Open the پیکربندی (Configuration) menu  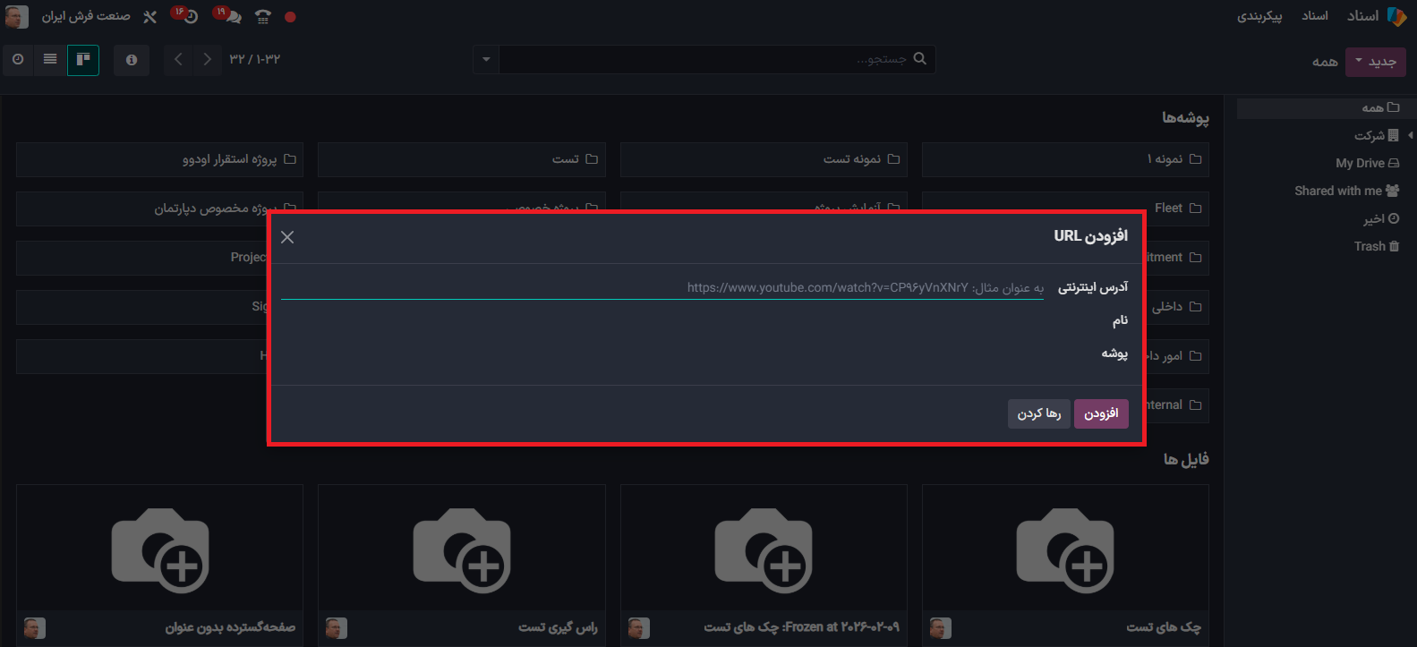[1259, 16]
